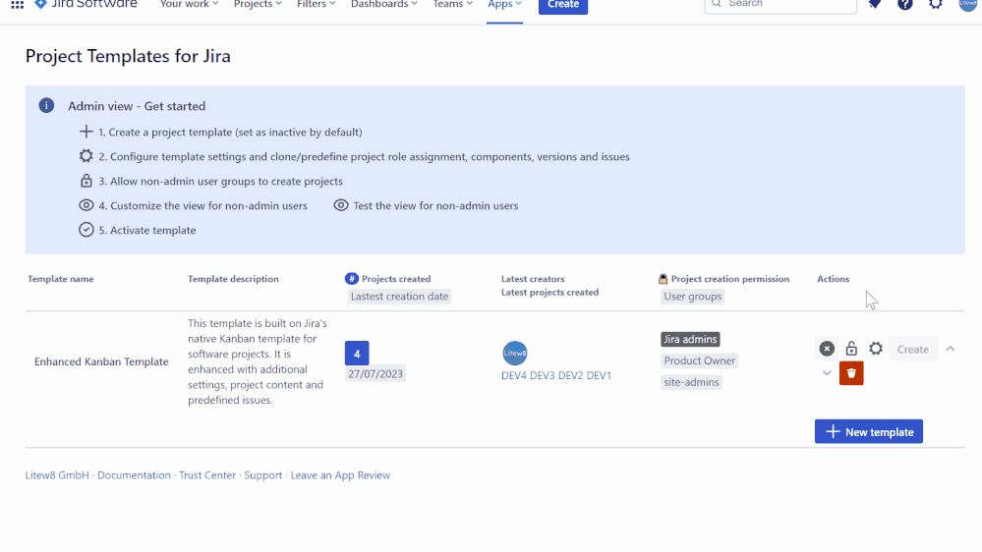Click the Enhanced Kanban Template name
The width and height of the screenshot is (982, 552).
tap(101, 361)
